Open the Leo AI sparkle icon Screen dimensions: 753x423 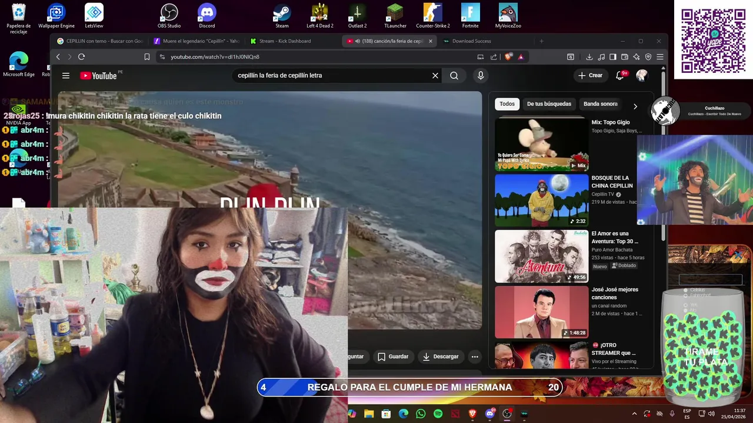[x=636, y=57]
